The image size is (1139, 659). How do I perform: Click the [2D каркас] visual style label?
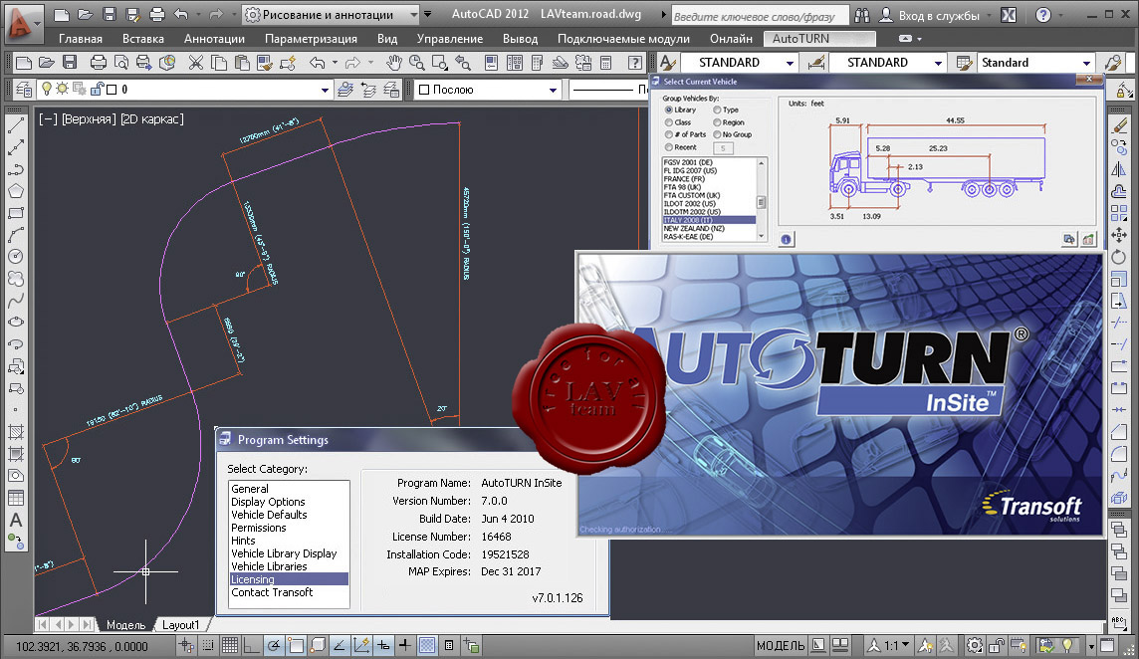pyautogui.click(x=151, y=119)
